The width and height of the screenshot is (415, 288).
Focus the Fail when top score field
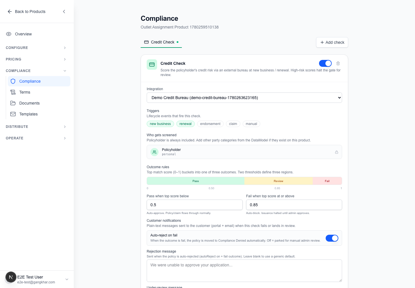click(294, 205)
